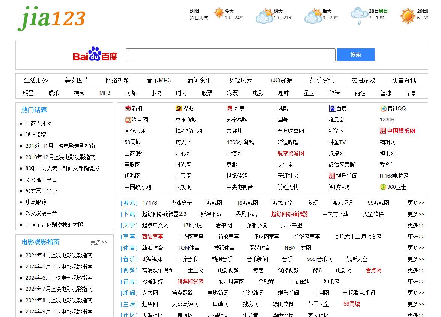Expand 更多>> for the 证券 row

416,281
